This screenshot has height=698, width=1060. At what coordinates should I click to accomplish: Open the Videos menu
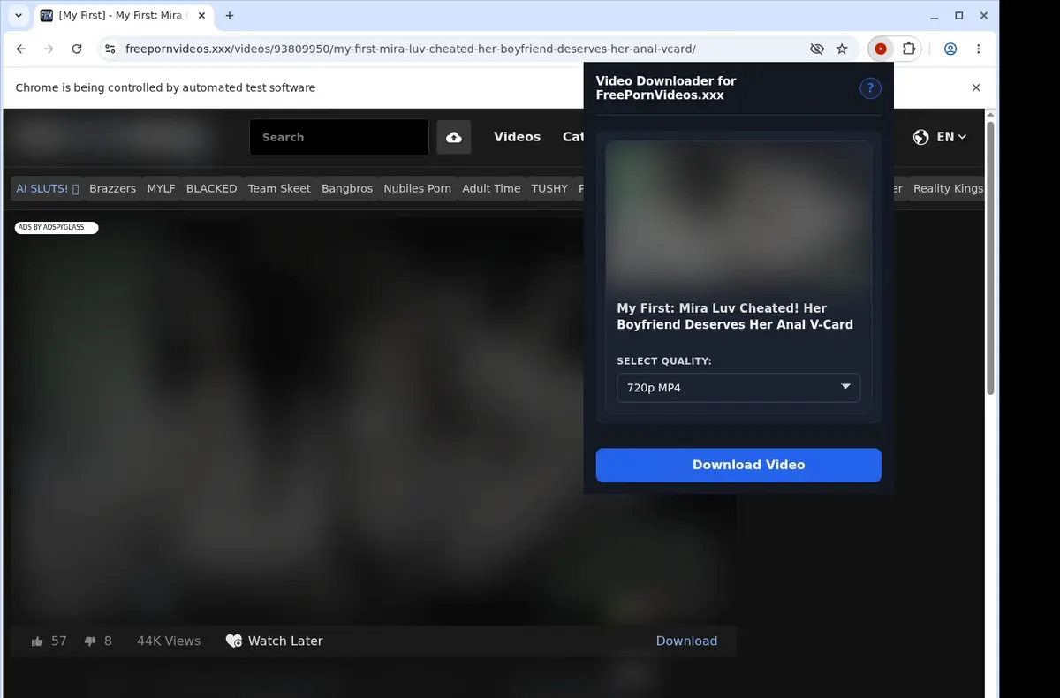[x=517, y=137]
